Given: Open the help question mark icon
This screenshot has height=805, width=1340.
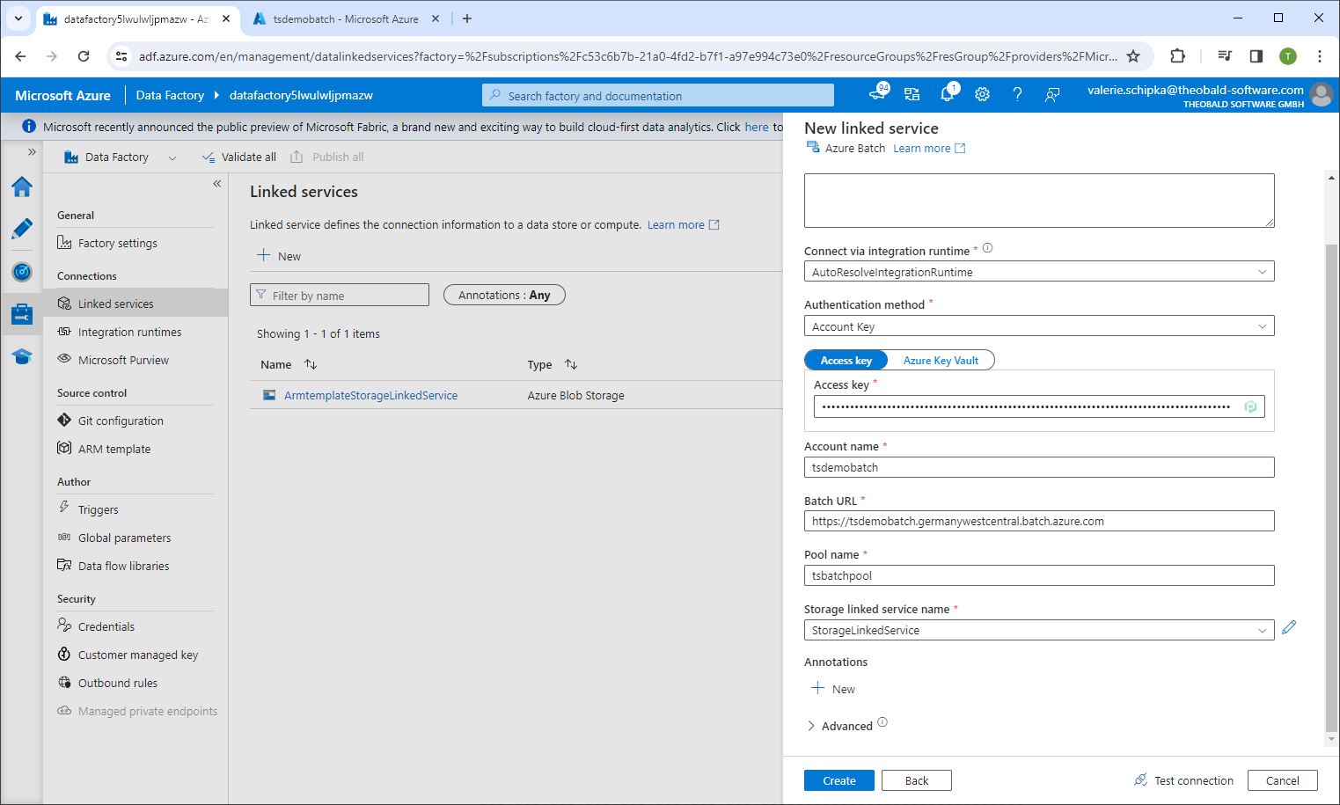Looking at the screenshot, I should tap(1017, 95).
